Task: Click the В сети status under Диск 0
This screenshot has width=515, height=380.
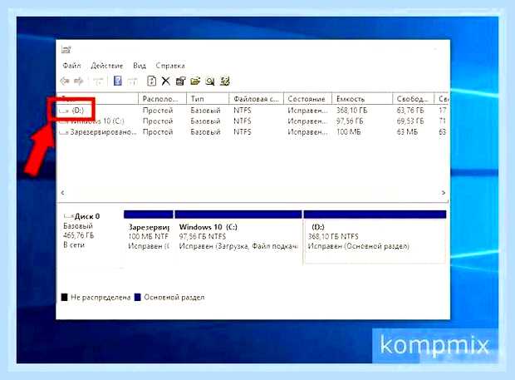Action: tap(74, 245)
